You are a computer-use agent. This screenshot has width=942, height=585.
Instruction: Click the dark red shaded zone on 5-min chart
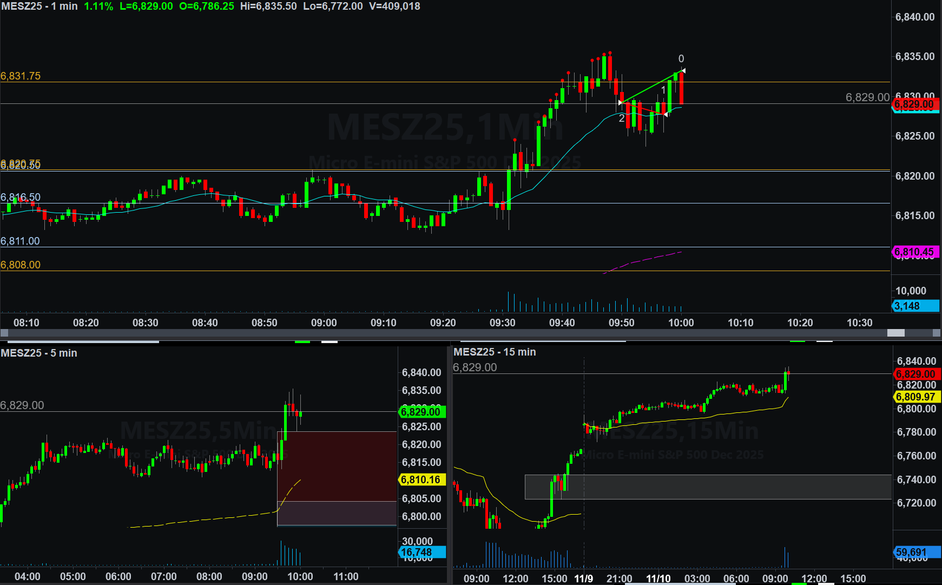coord(337,466)
